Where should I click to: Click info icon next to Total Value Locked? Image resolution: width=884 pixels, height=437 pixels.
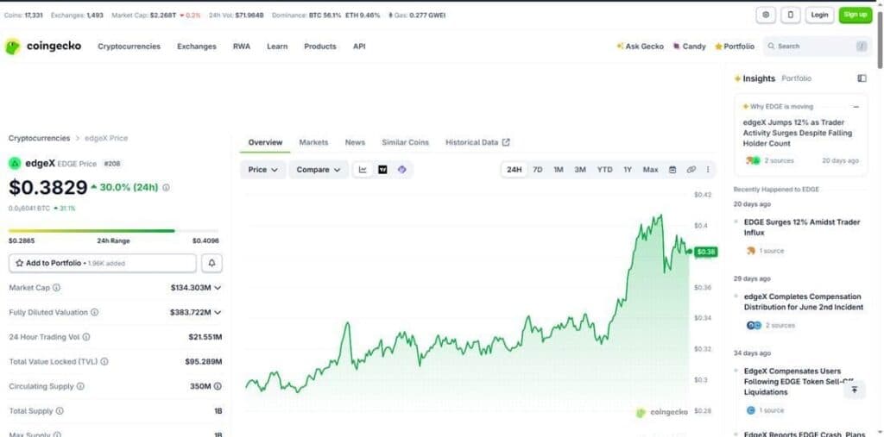tap(104, 361)
